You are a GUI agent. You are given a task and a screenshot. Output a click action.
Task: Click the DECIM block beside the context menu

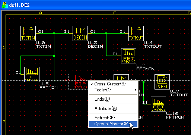(121, 77)
